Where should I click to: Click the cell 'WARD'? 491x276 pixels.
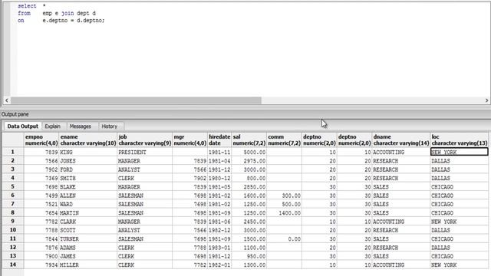pyautogui.click(x=88, y=204)
